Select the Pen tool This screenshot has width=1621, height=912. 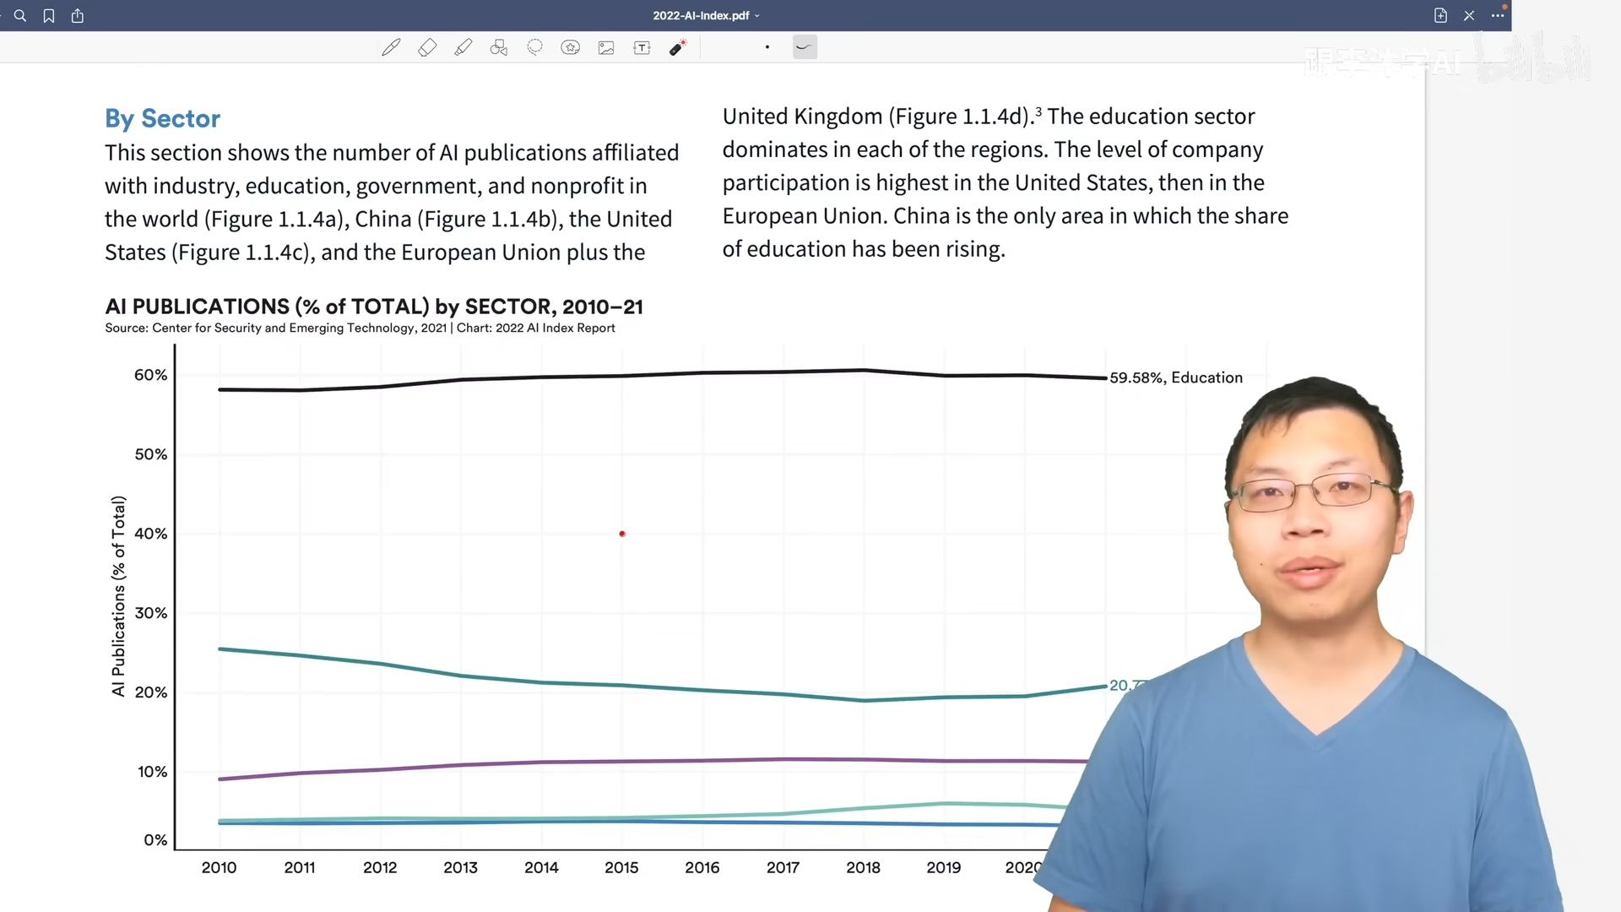(x=391, y=47)
